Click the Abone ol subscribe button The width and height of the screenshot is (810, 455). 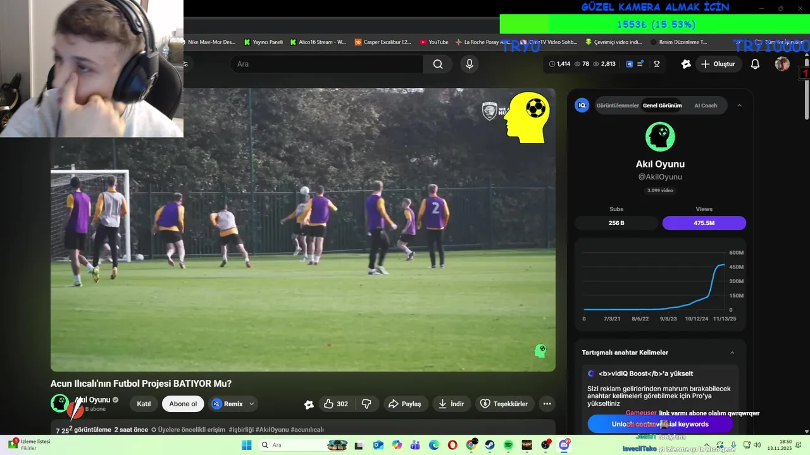183,404
